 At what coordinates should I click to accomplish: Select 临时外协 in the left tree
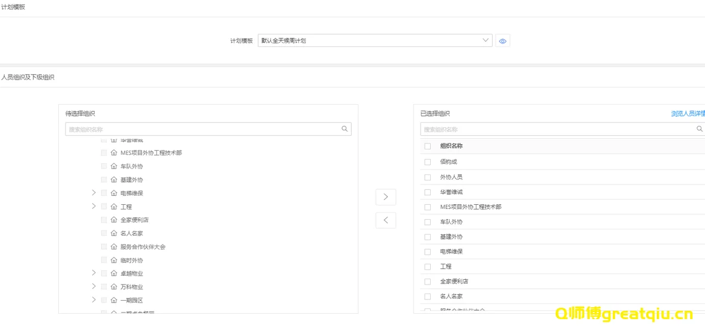click(131, 260)
